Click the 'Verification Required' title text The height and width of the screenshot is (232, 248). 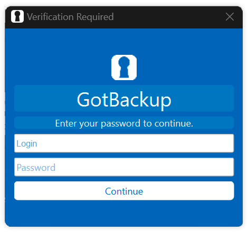click(70, 17)
